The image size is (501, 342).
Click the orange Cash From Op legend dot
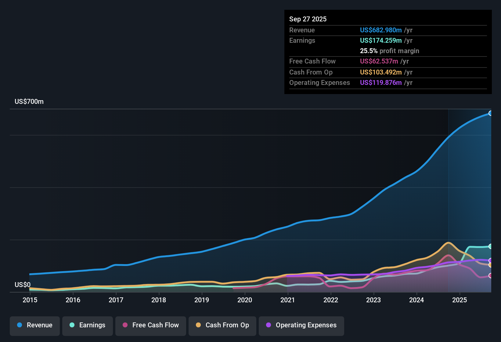point(198,325)
